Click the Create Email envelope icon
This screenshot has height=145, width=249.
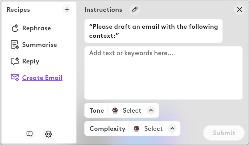pyautogui.click(x=15, y=78)
